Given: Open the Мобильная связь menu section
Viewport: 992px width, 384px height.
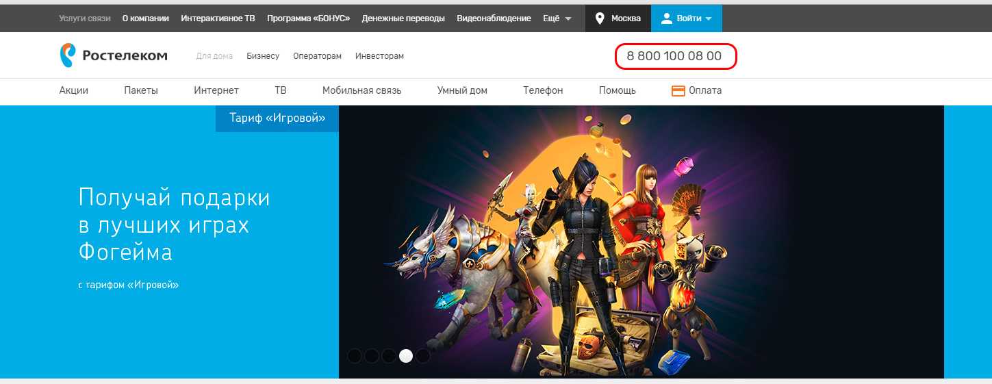Looking at the screenshot, I should tap(361, 90).
